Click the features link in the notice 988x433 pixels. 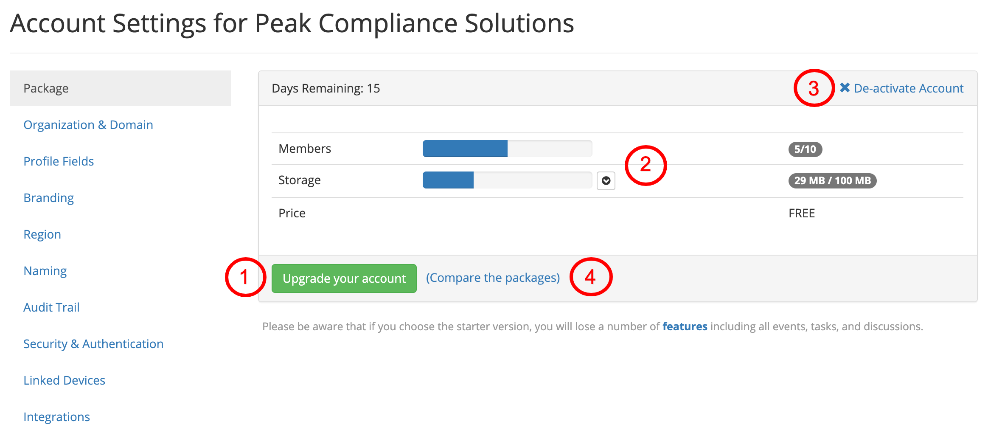685,326
